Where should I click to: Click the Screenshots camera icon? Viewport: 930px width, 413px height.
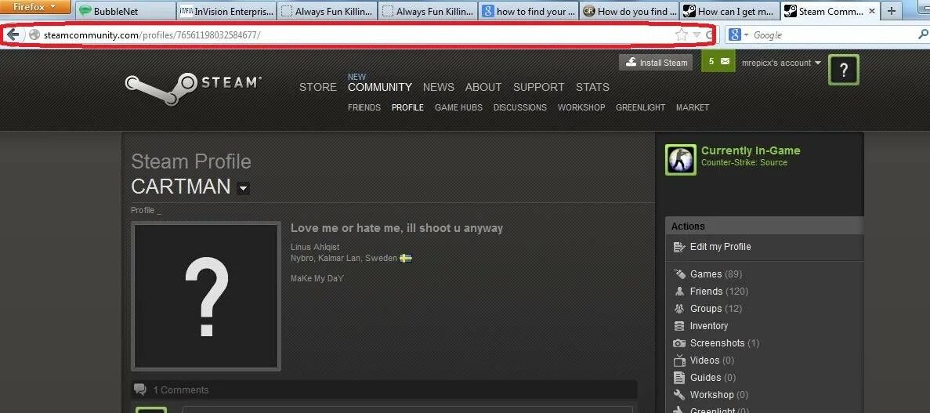point(679,343)
